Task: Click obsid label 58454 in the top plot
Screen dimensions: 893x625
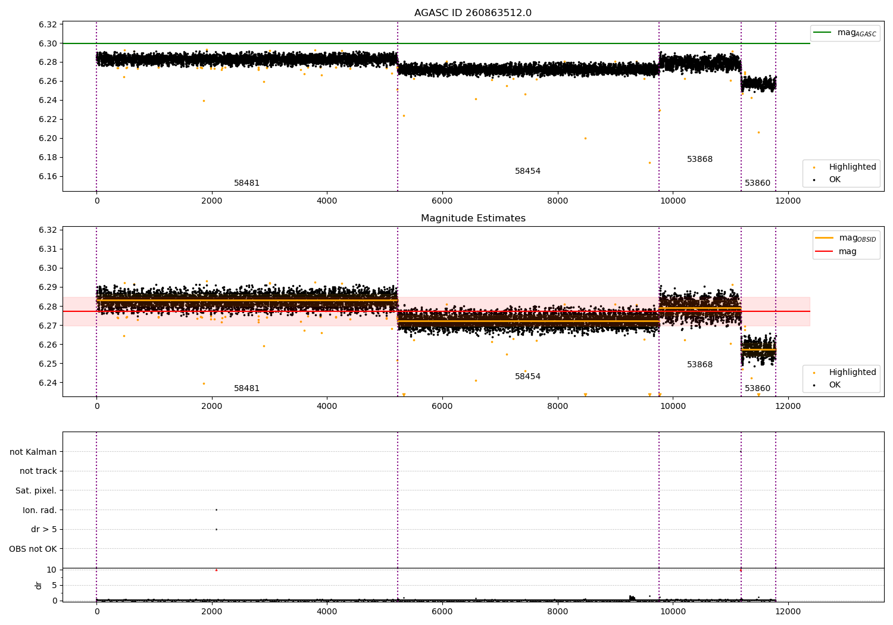Action: pos(527,171)
